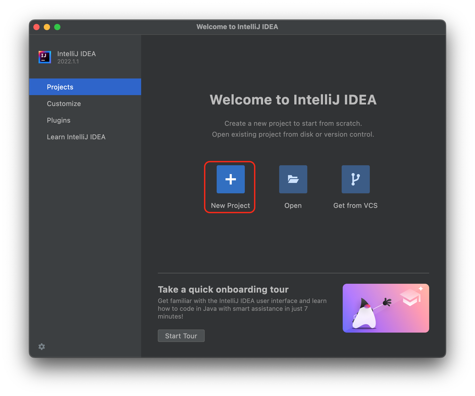
Task: Switch to the Customize tab
Action: point(85,103)
